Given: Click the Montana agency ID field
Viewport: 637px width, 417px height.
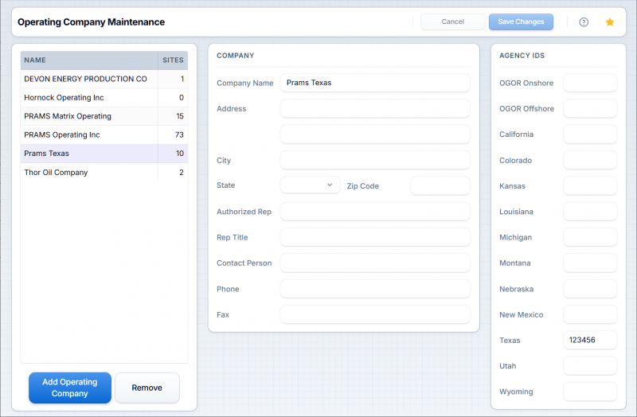Looking at the screenshot, I should click(590, 263).
